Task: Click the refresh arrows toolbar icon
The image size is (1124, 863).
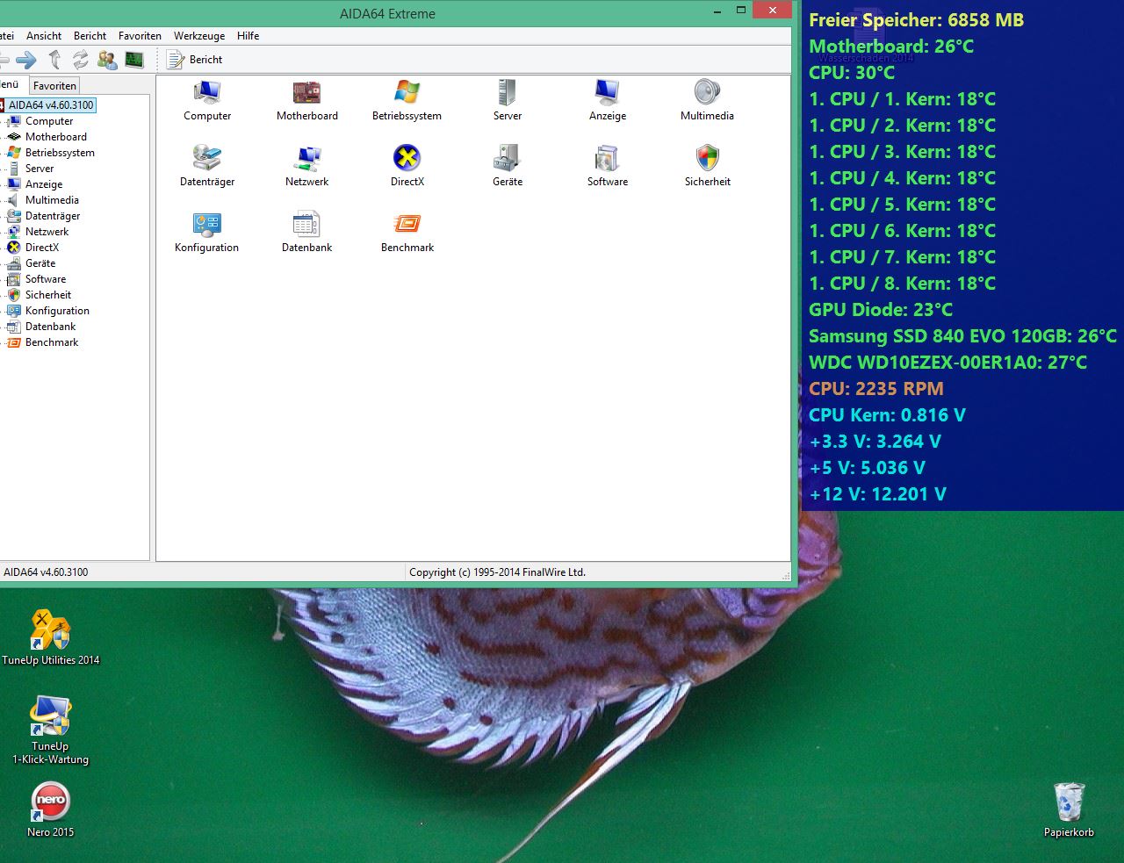Action: point(81,60)
